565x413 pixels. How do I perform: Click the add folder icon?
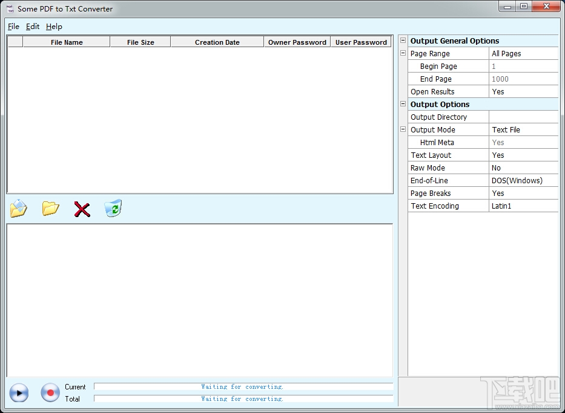[x=50, y=208]
